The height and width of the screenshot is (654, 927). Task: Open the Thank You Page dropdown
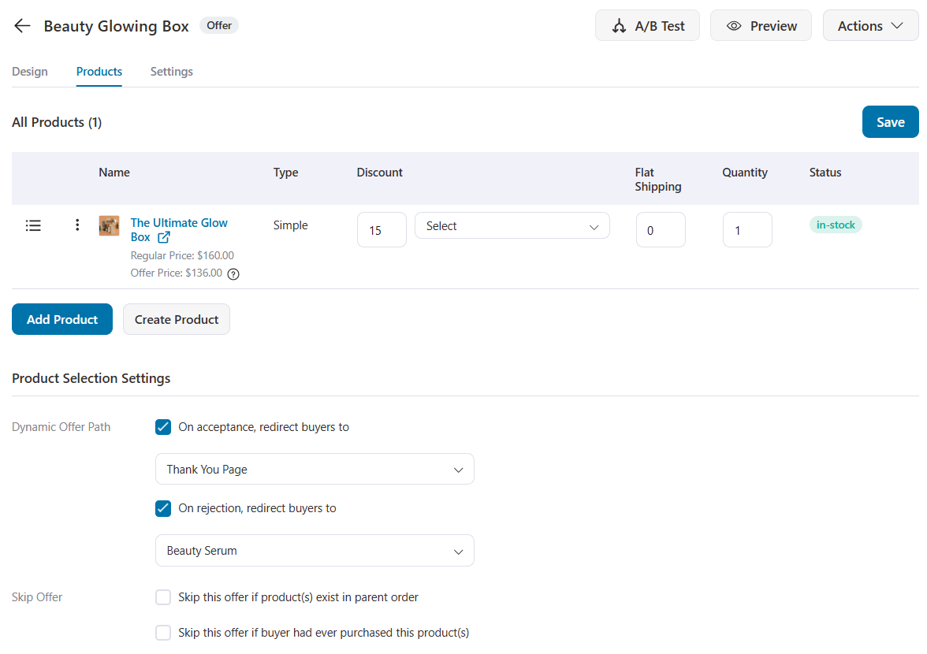tap(315, 469)
